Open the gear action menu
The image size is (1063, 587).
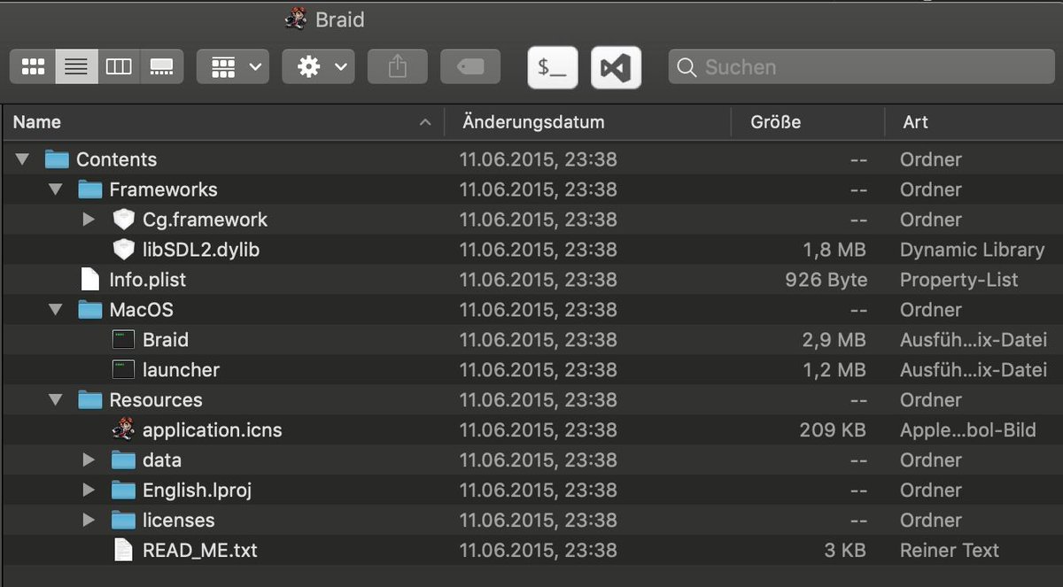tap(318, 67)
